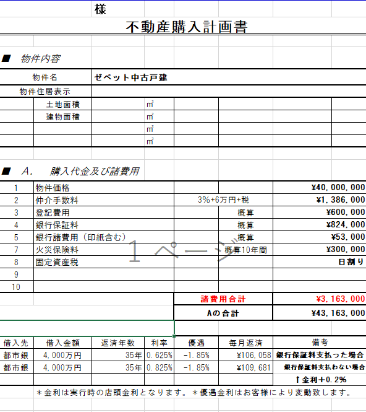Click the ¥43,163,000 grand total cell
Viewport: 366px width, 412px height.
[320, 313]
